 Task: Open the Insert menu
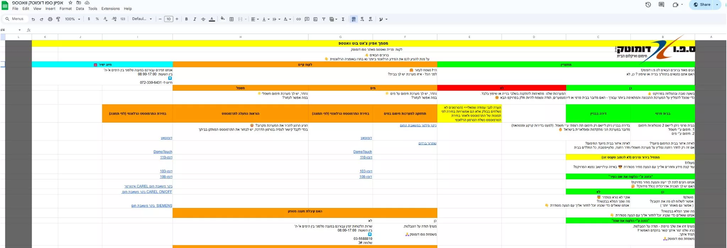click(x=50, y=9)
